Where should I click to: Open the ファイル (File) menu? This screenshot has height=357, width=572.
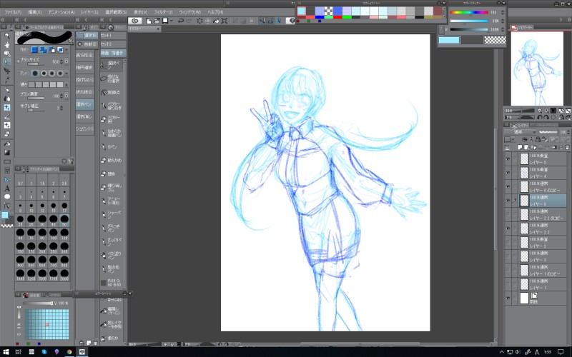[14, 12]
